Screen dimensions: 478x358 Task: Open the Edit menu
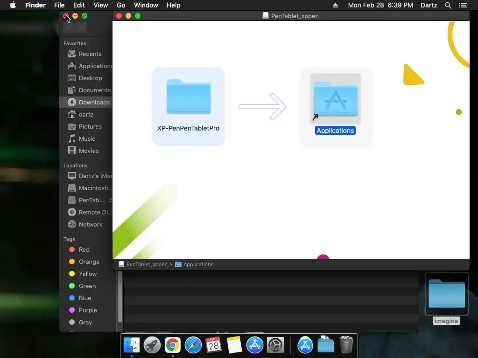pyautogui.click(x=79, y=5)
